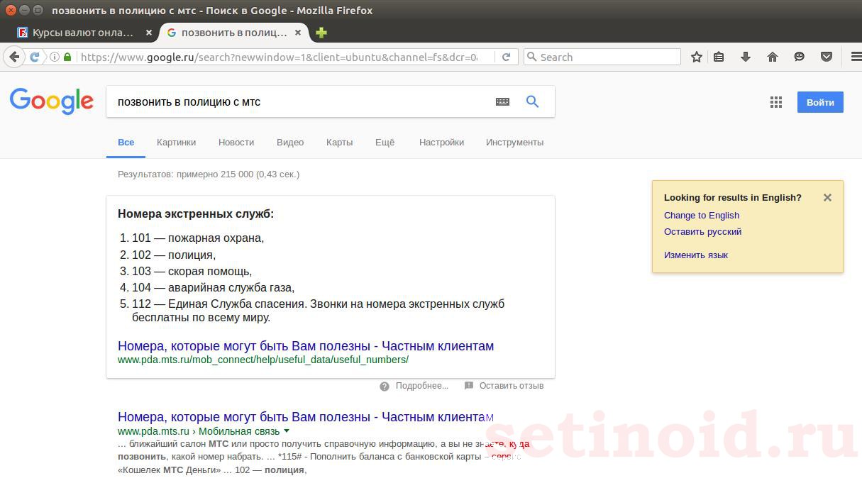Sign in with the «Войти» button
The image size is (862, 483).
820,102
